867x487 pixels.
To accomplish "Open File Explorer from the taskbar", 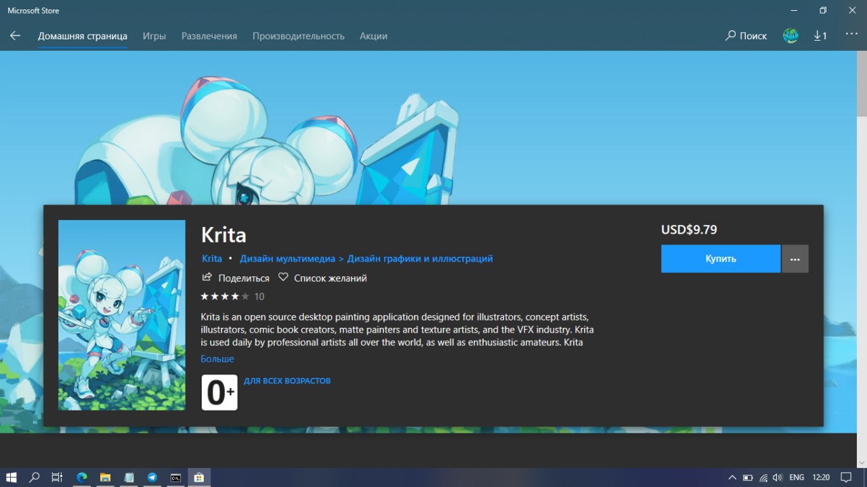I will coord(105,478).
